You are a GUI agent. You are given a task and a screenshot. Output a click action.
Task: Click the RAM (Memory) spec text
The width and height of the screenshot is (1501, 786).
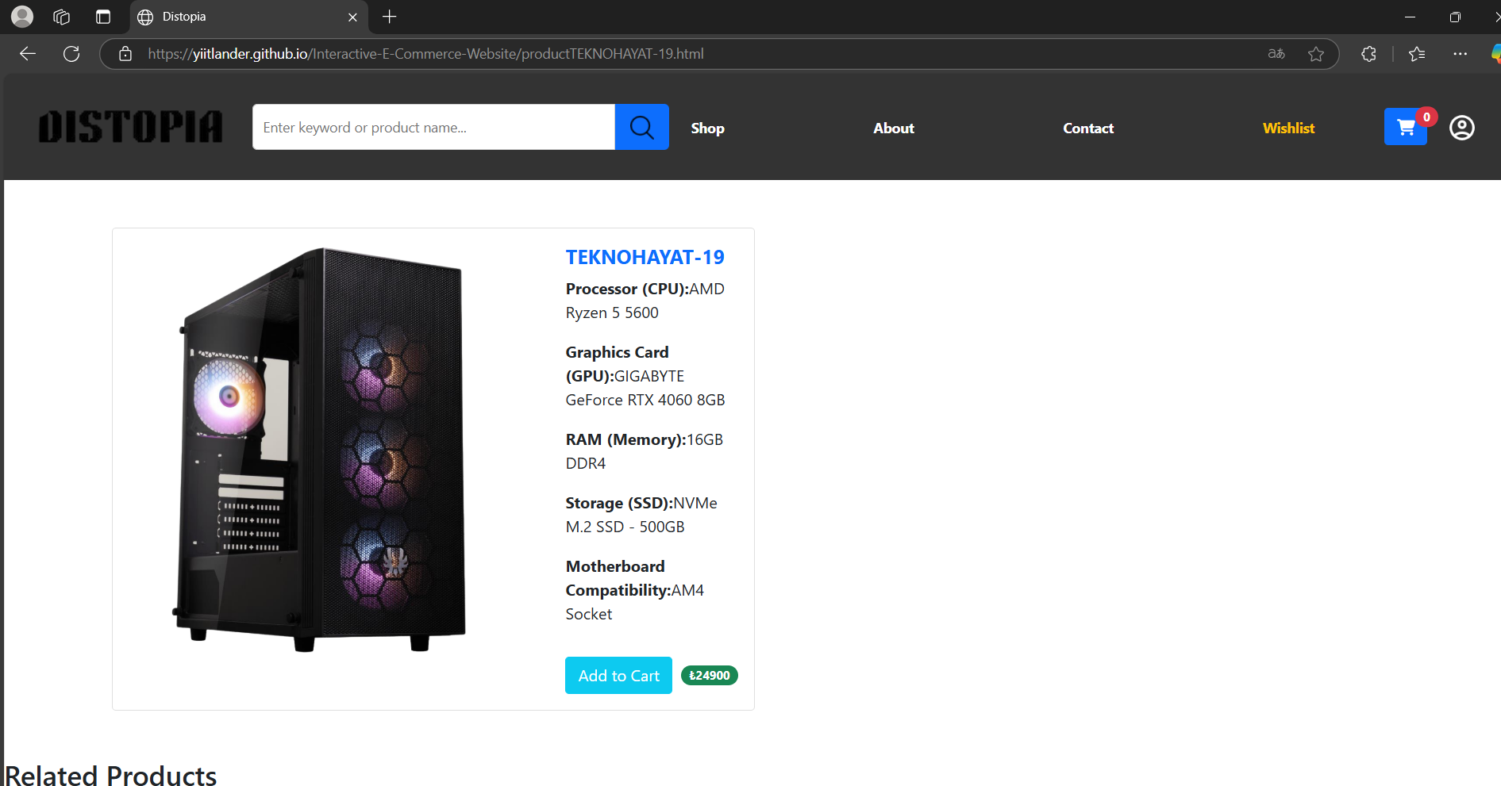click(644, 451)
